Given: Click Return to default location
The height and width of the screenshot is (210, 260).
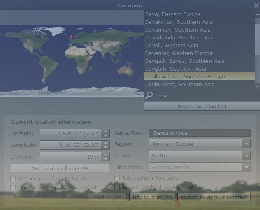Looking at the screenshot, I should coord(214,197).
